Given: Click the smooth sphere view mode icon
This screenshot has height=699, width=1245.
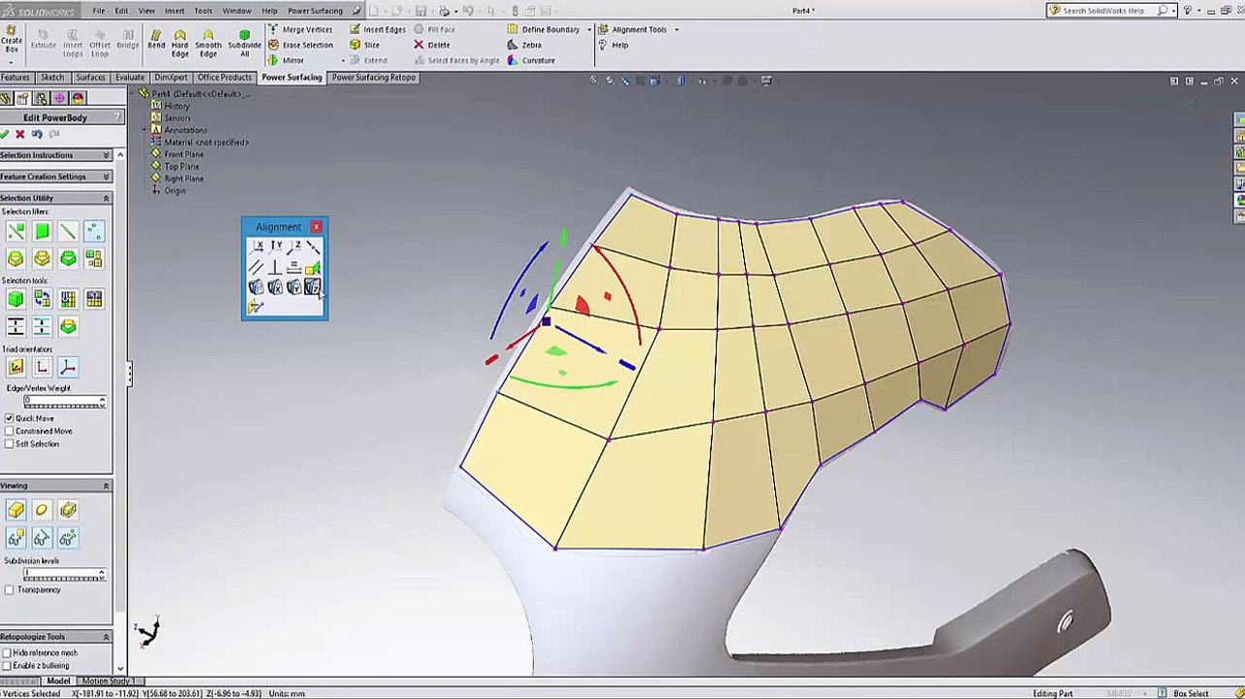Looking at the screenshot, I should (x=42, y=511).
